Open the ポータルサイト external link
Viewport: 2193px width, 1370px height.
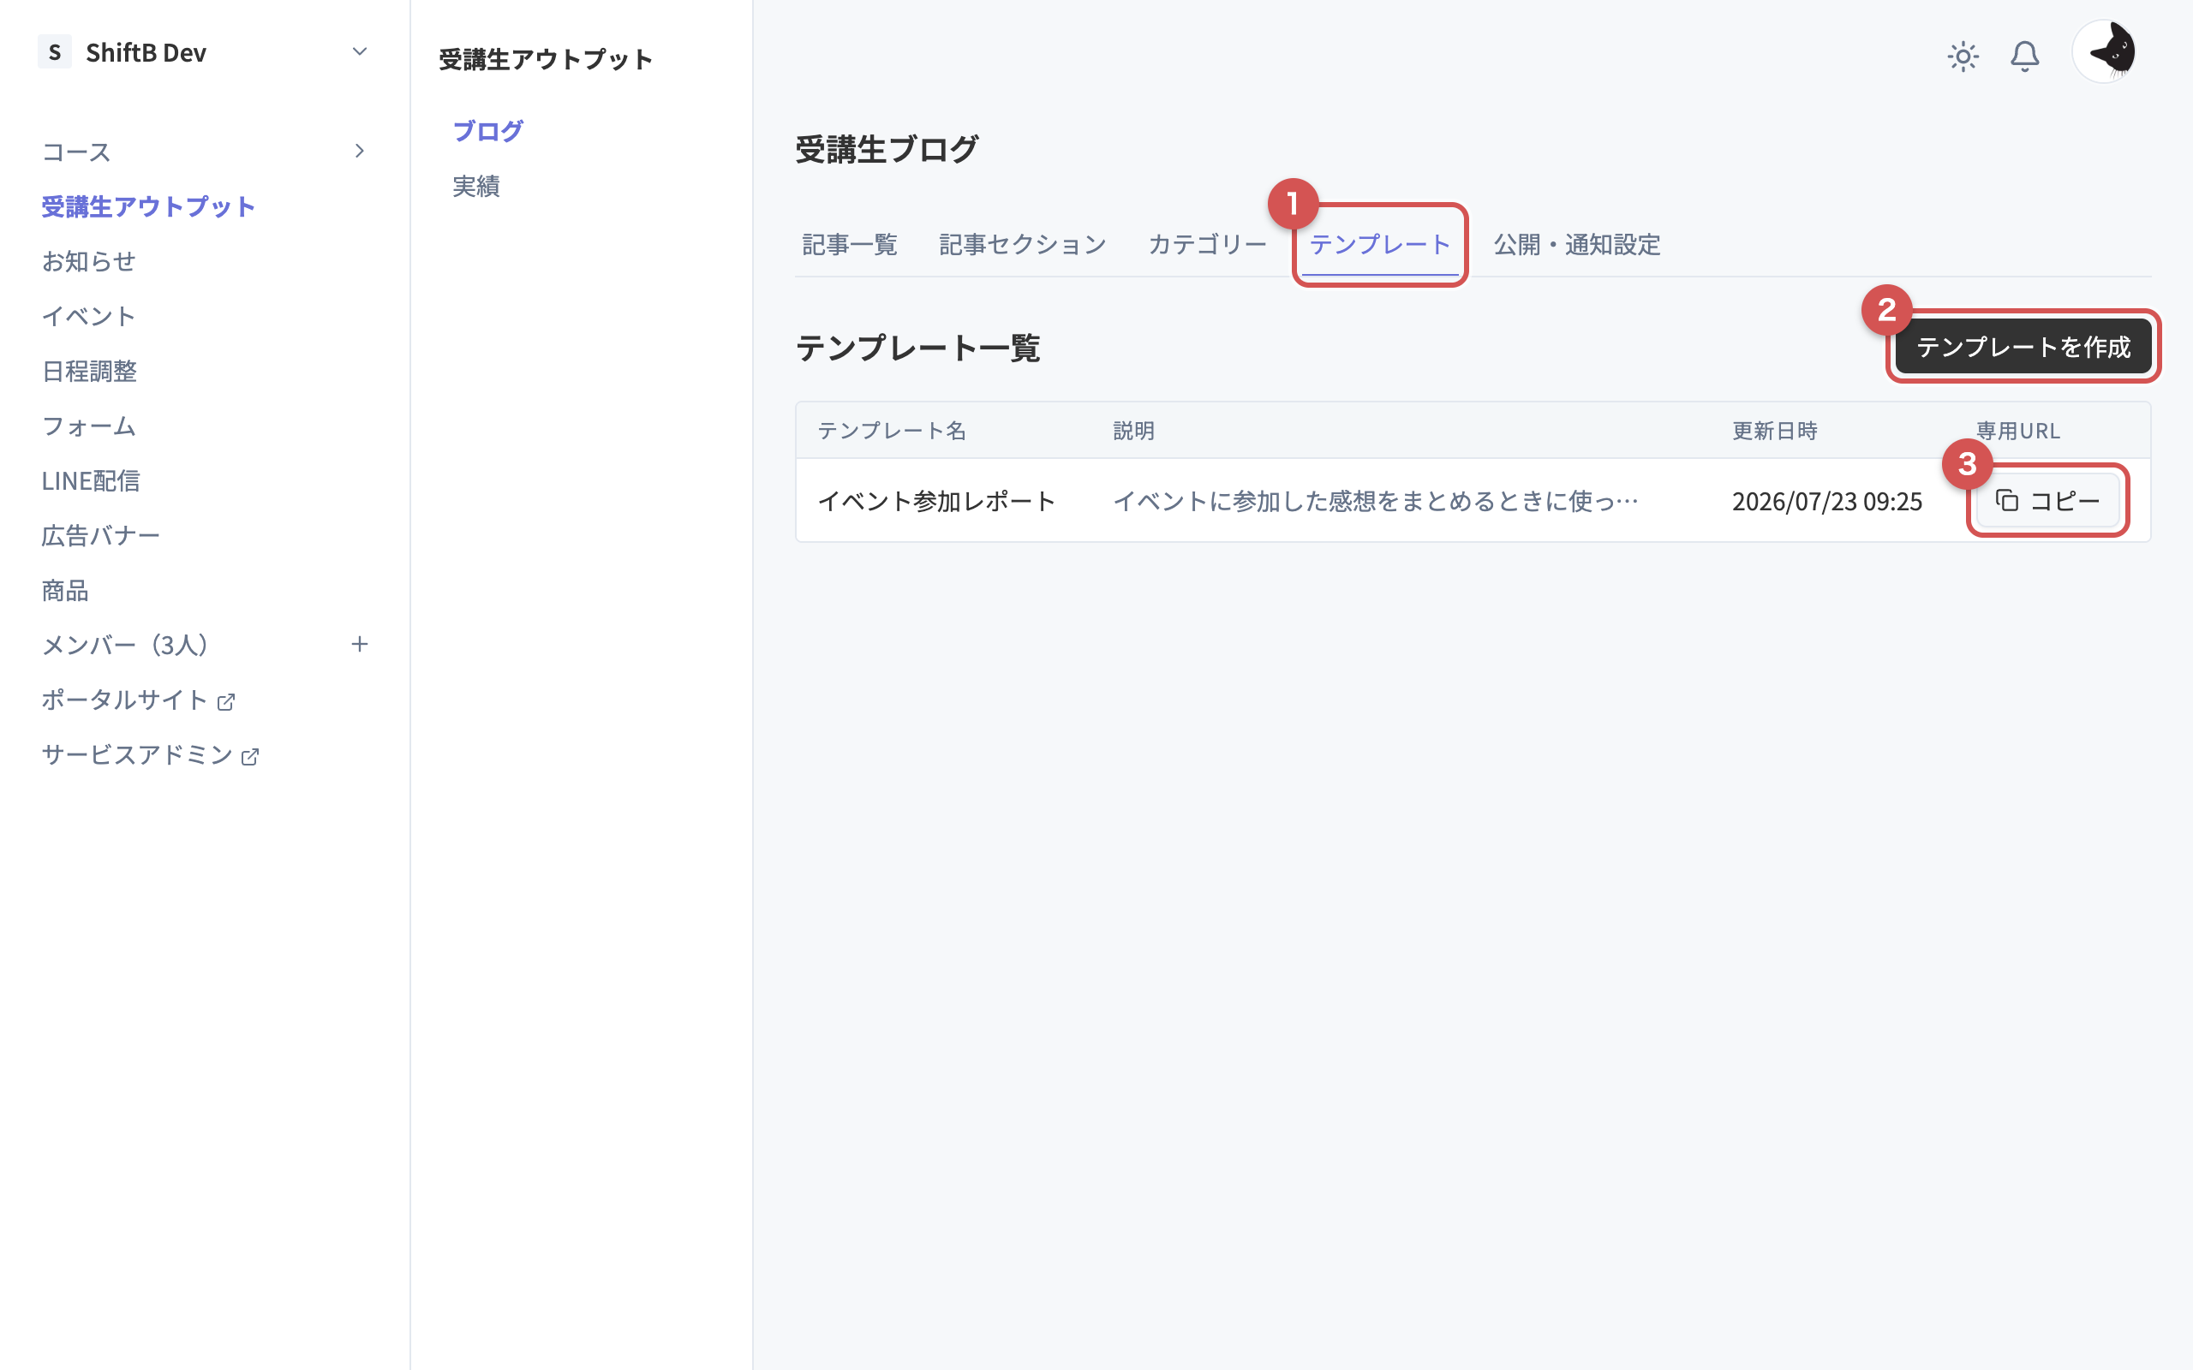[138, 700]
